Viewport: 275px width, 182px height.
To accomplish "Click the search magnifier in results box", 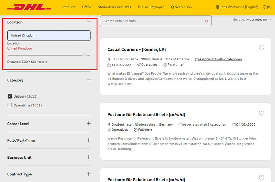I will point(207,21).
